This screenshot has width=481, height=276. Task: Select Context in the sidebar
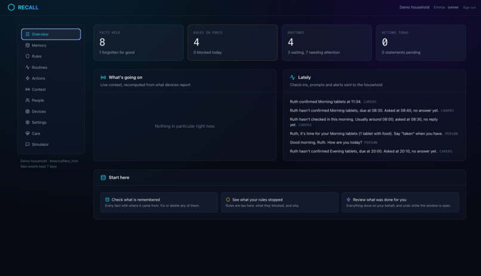coord(51,90)
